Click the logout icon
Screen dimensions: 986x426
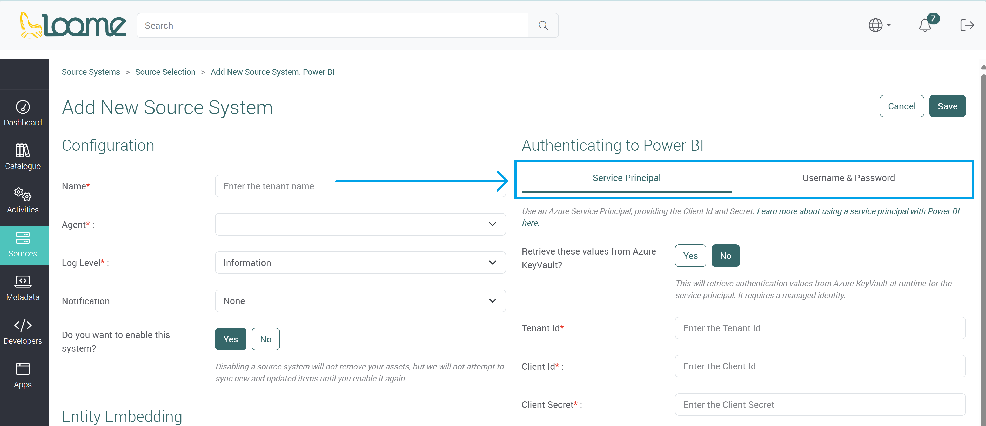coord(967,25)
